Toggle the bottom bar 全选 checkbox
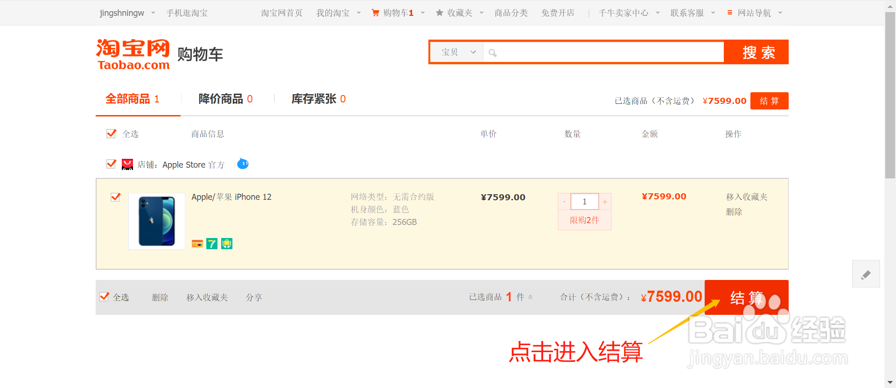 click(104, 297)
